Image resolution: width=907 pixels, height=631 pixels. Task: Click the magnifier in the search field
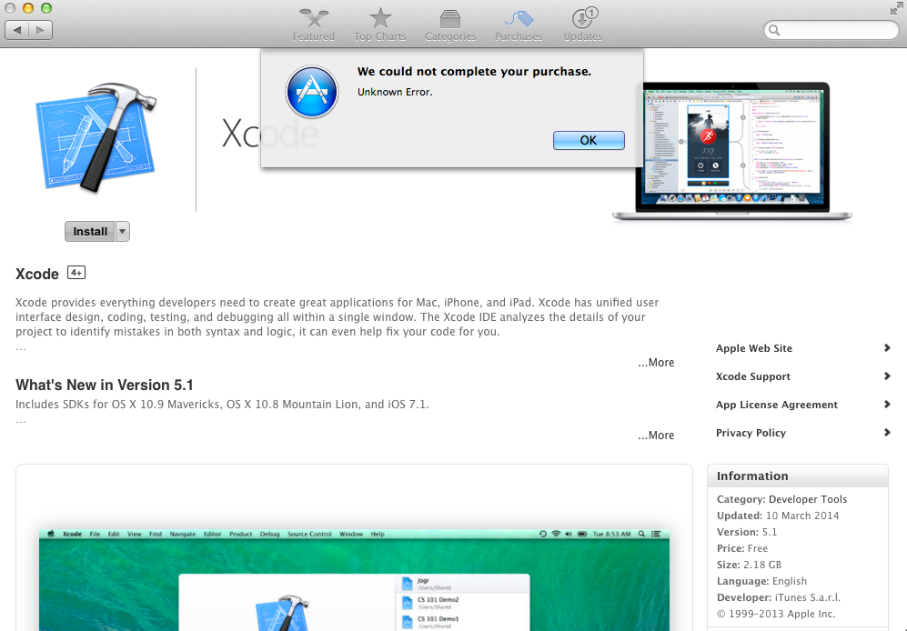(776, 30)
